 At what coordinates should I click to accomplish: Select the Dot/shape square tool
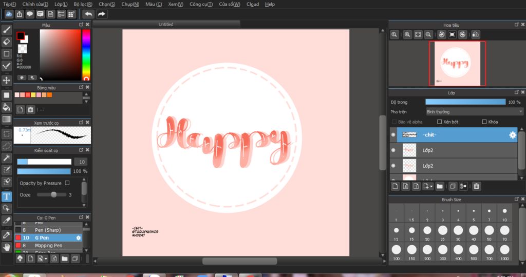point(6,54)
